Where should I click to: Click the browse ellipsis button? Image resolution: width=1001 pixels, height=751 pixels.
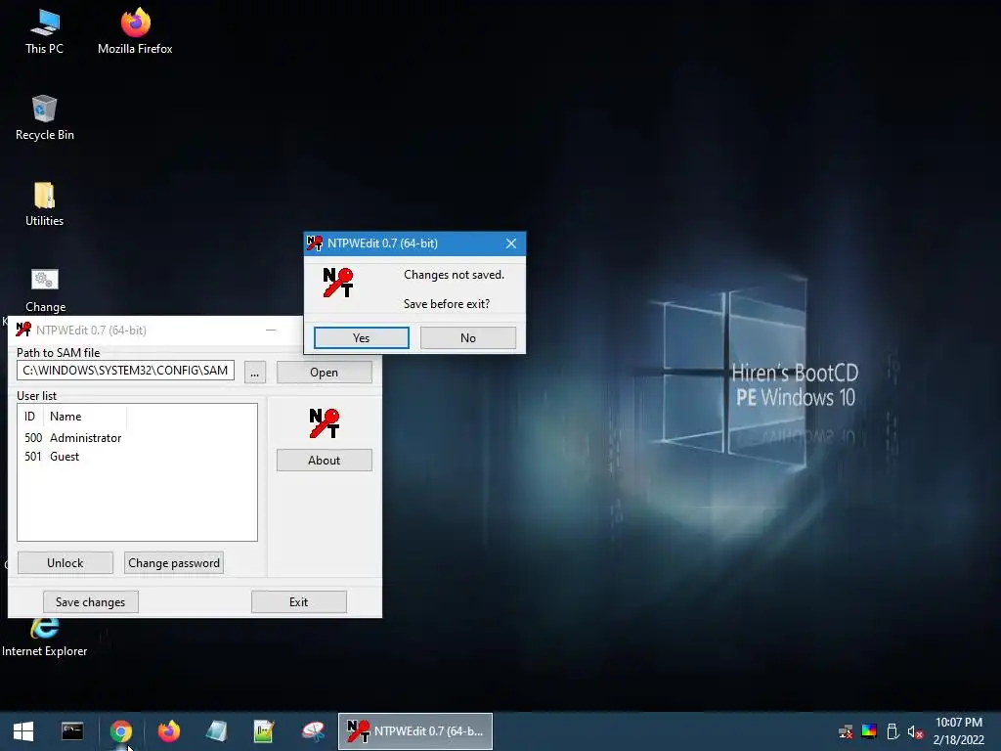pos(255,373)
